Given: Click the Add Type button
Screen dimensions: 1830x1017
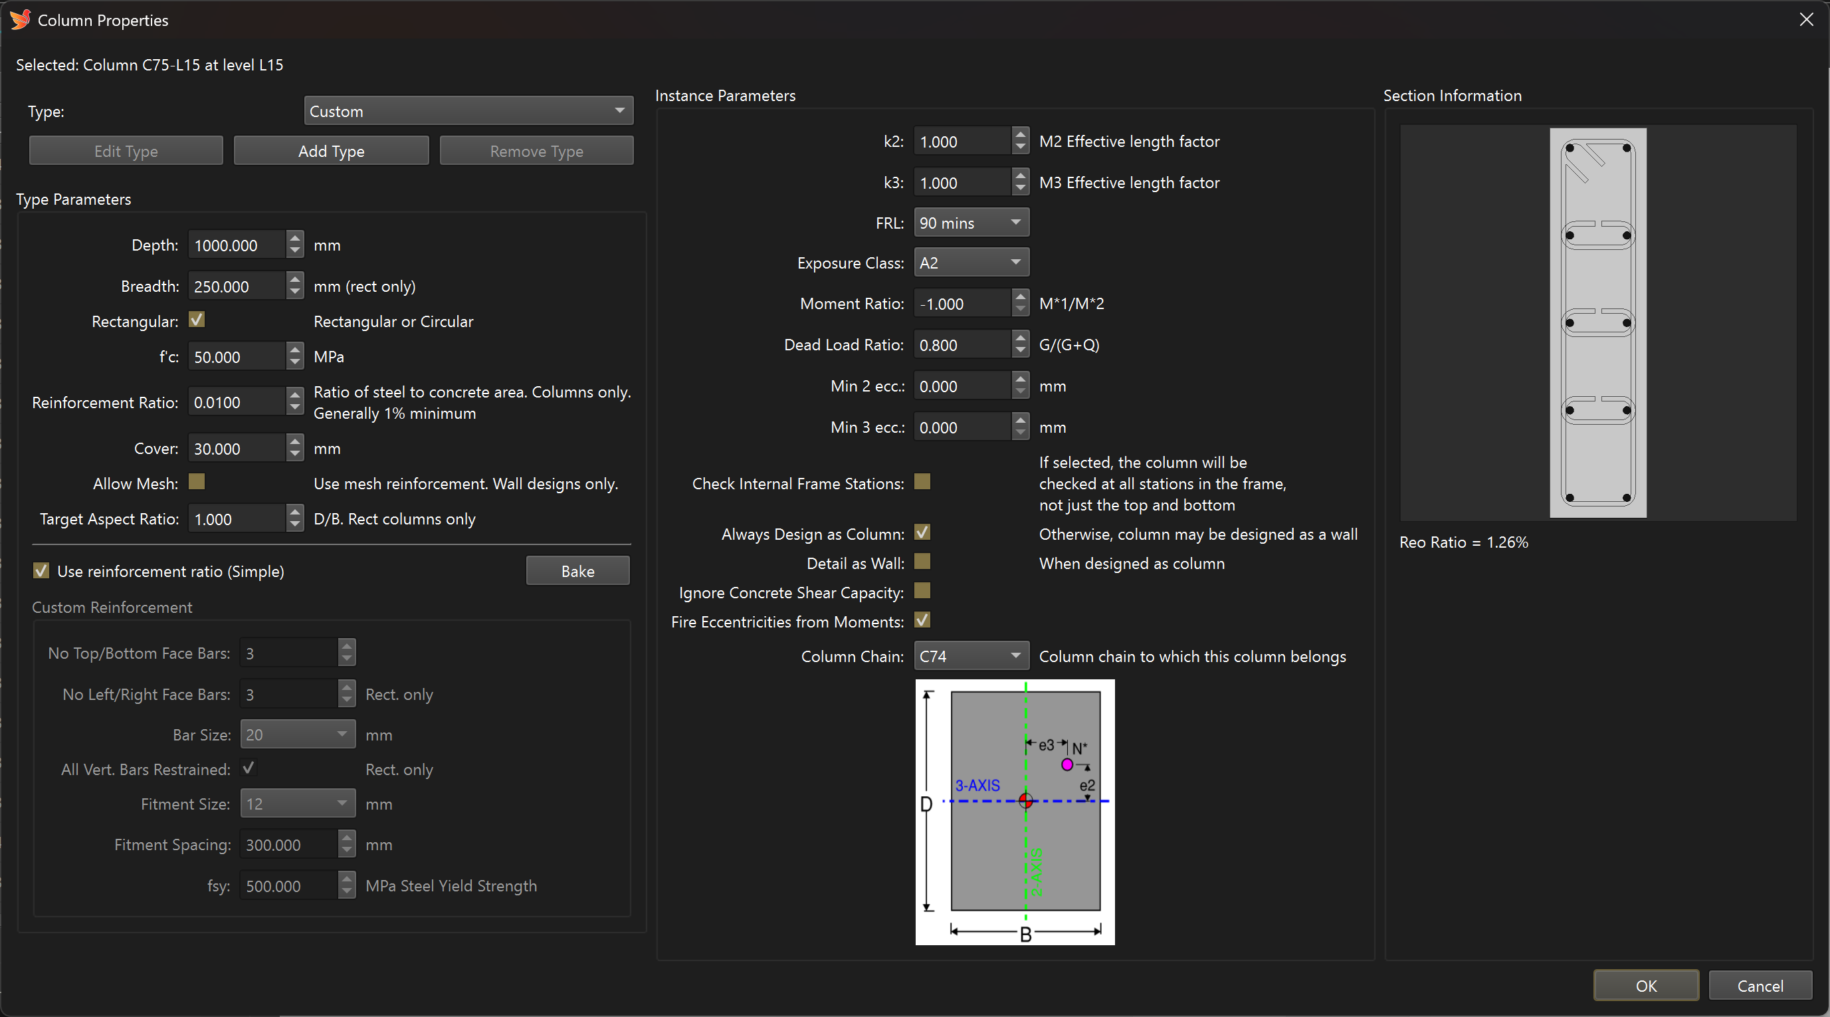Looking at the screenshot, I should click(x=331, y=151).
